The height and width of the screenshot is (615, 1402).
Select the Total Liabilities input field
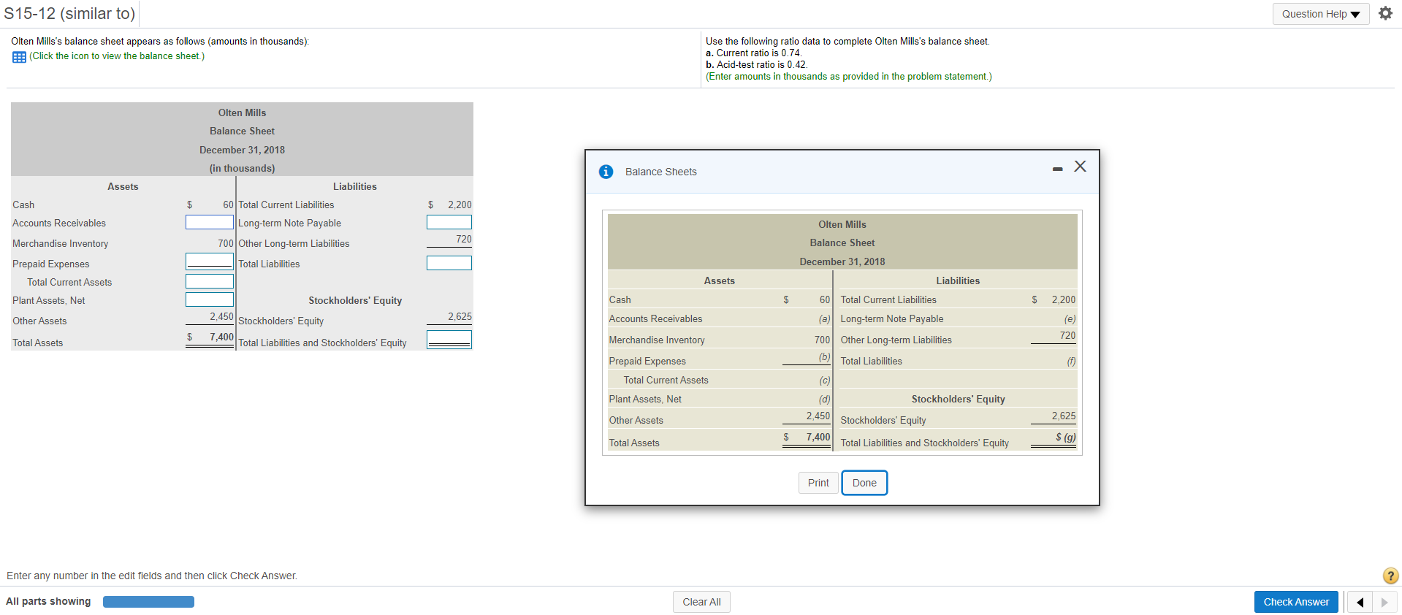point(449,263)
